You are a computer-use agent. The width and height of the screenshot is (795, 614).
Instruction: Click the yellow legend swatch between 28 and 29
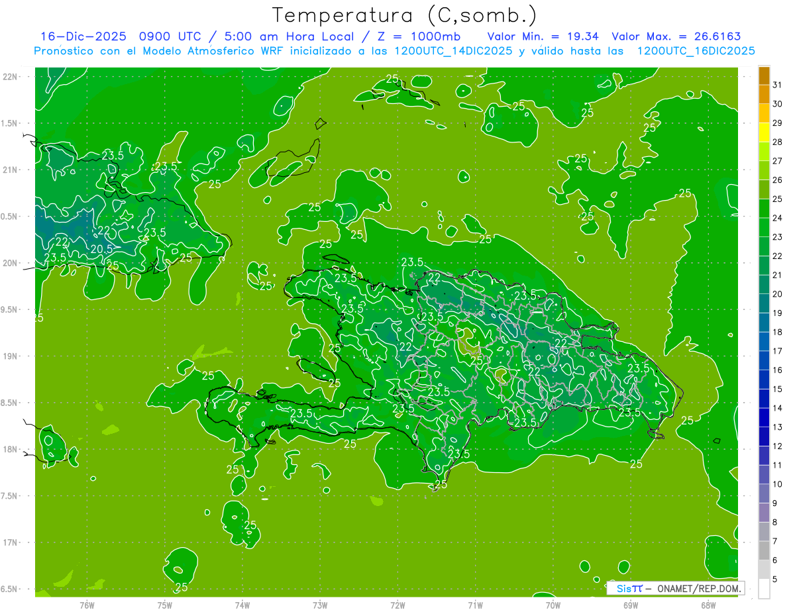pyautogui.click(x=764, y=132)
